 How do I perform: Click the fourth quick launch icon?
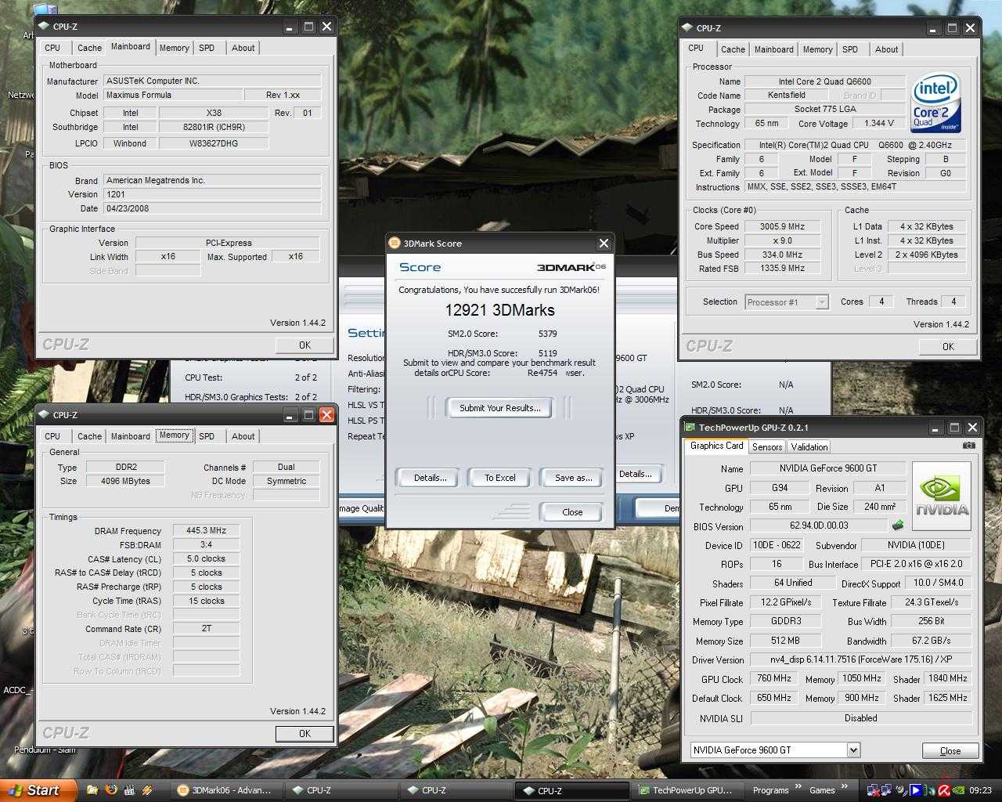(x=146, y=790)
